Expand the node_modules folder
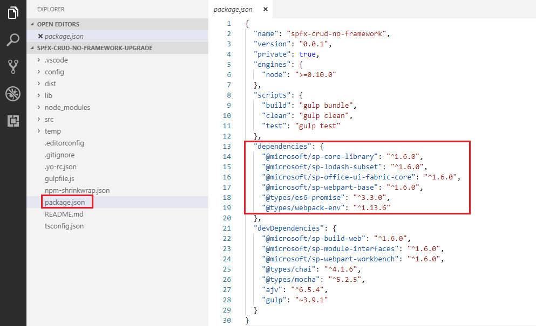Screen dimensions: 536x326 67,107
